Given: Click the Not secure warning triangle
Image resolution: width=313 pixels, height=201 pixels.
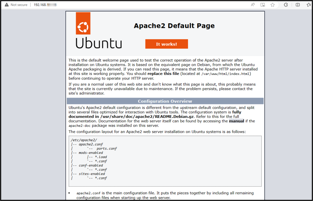Looking at the screenshot, I should click(7, 5).
